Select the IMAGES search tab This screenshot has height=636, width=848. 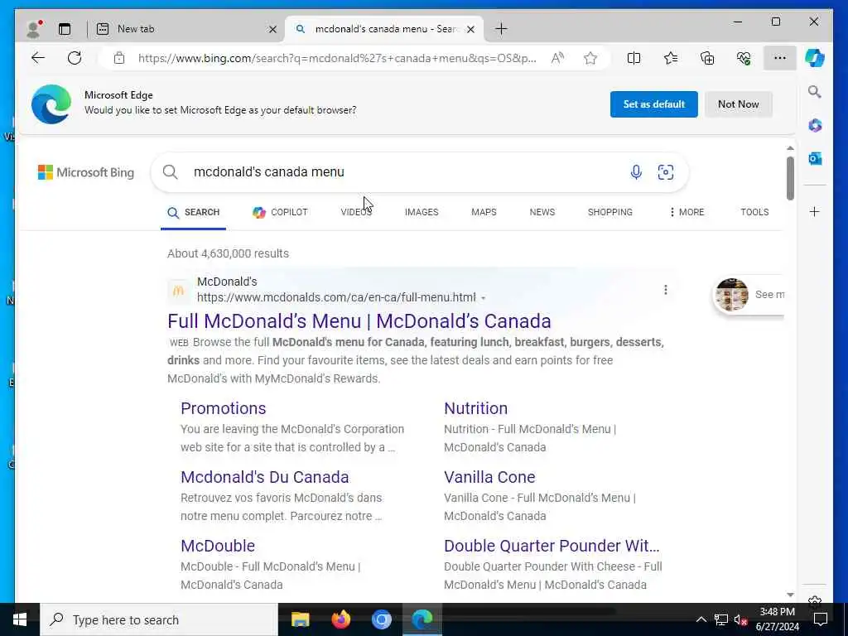point(422,212)
